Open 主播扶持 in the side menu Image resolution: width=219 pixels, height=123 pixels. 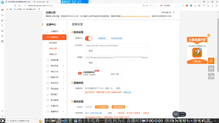(54, 106)
